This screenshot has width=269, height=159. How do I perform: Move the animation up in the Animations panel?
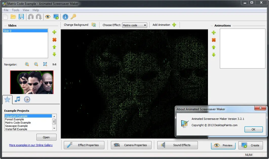coord(214,48)
